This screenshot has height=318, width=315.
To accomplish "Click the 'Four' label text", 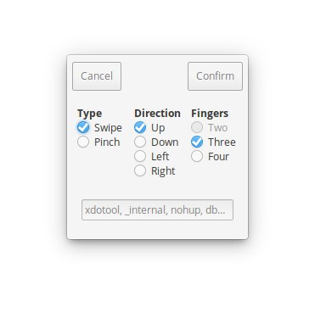I will [x=218, y=157].
